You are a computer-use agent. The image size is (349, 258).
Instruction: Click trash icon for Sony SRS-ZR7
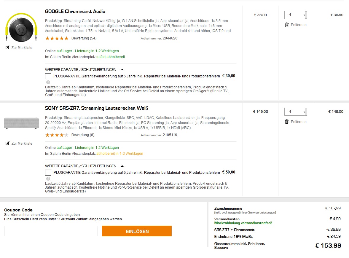287,122
